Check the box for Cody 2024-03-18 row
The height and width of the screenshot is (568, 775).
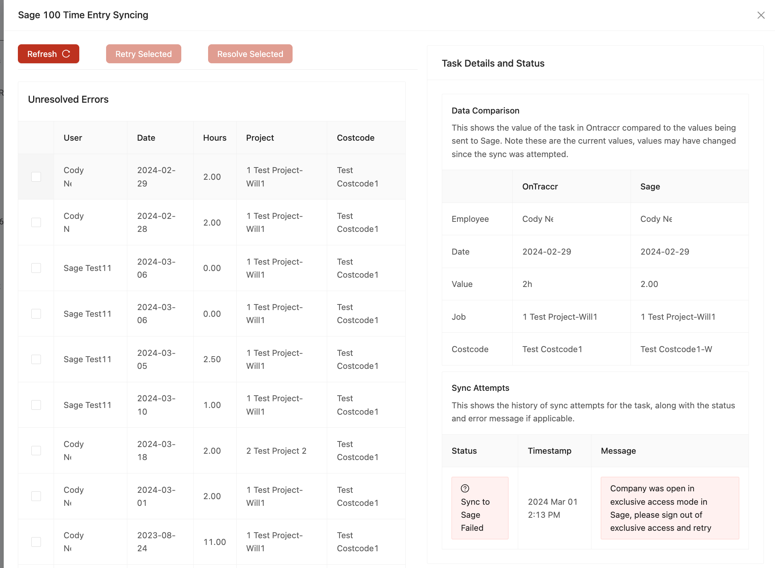point(36,451)
